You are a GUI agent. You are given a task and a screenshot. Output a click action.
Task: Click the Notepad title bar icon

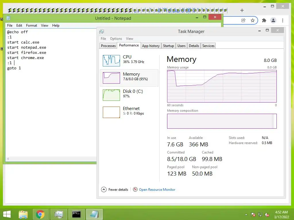pos(8,18)
